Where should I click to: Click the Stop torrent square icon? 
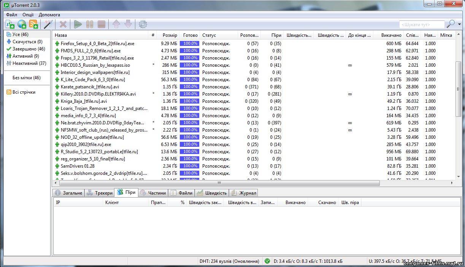[102, 24]
